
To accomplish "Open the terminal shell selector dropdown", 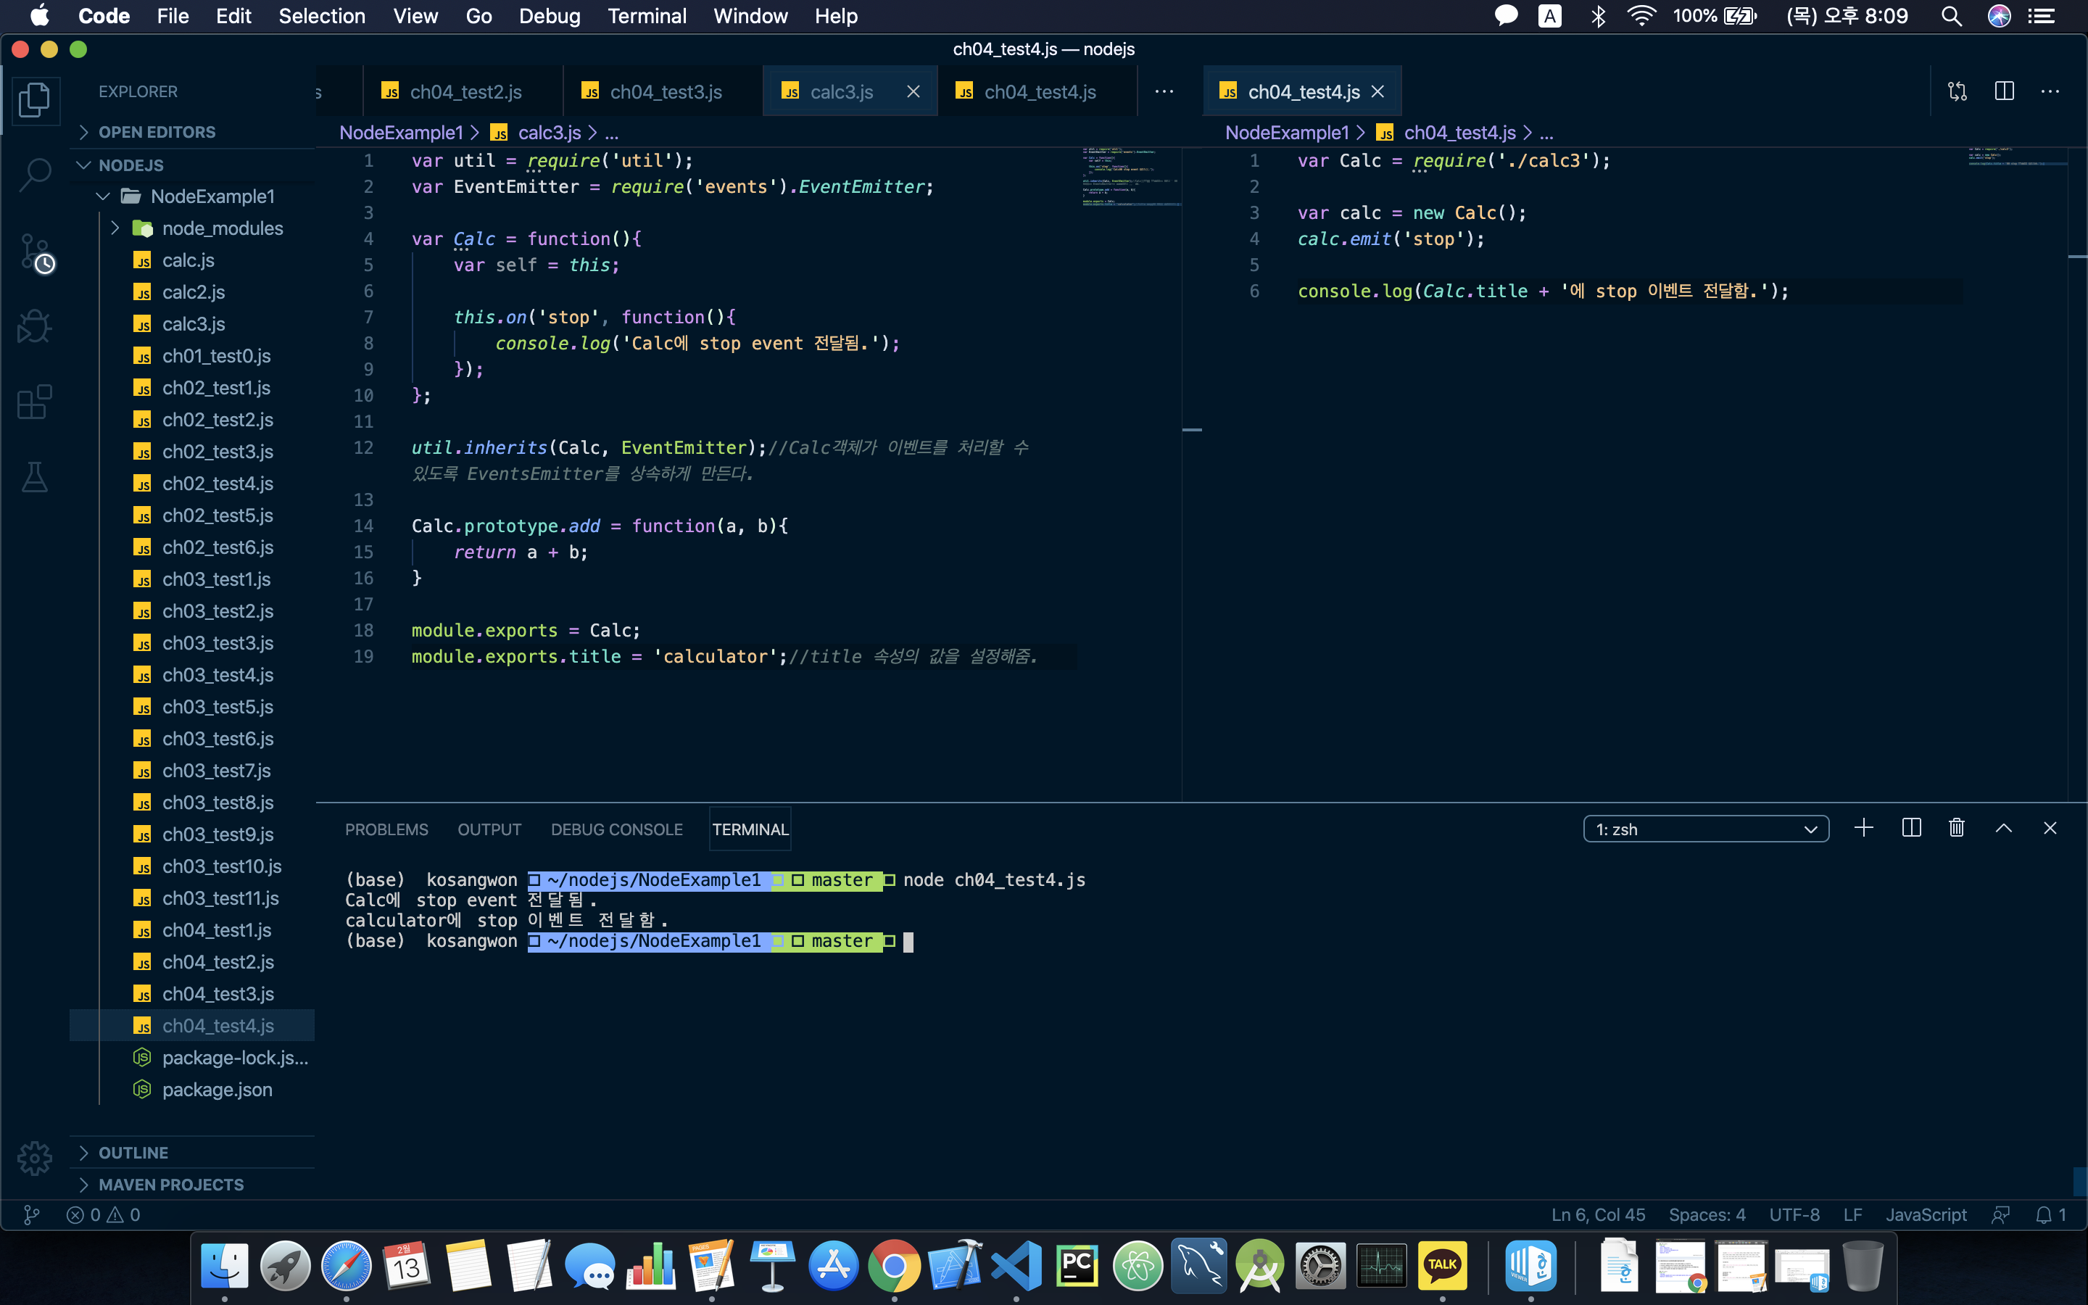I will [x=1706, y=829].
